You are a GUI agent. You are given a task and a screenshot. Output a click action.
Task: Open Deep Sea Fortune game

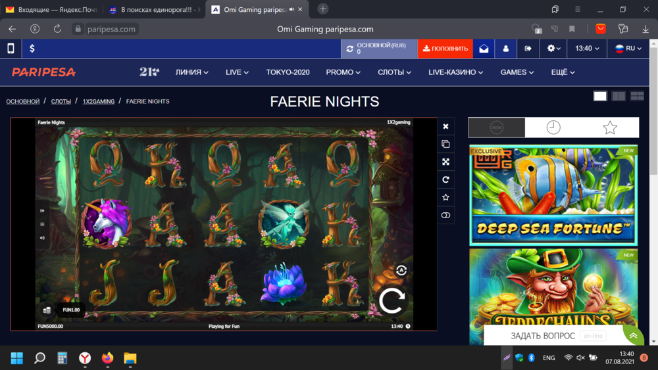553,195
